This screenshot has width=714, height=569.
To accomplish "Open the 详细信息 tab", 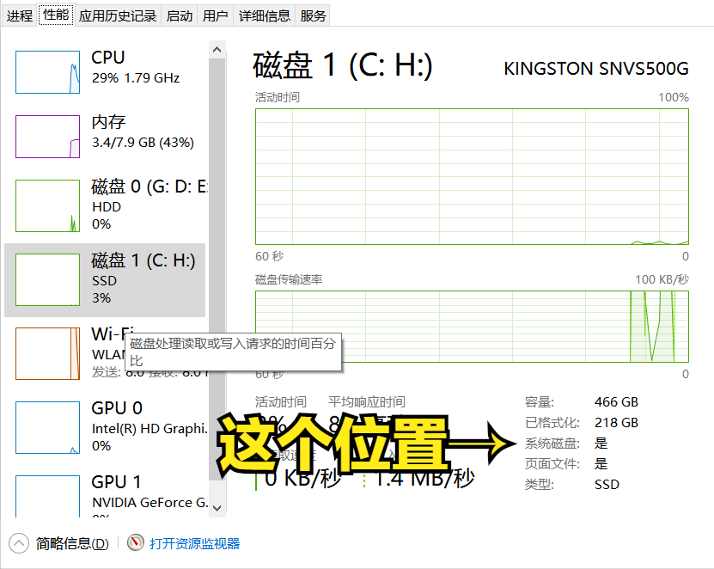I will tap(264, 16).
